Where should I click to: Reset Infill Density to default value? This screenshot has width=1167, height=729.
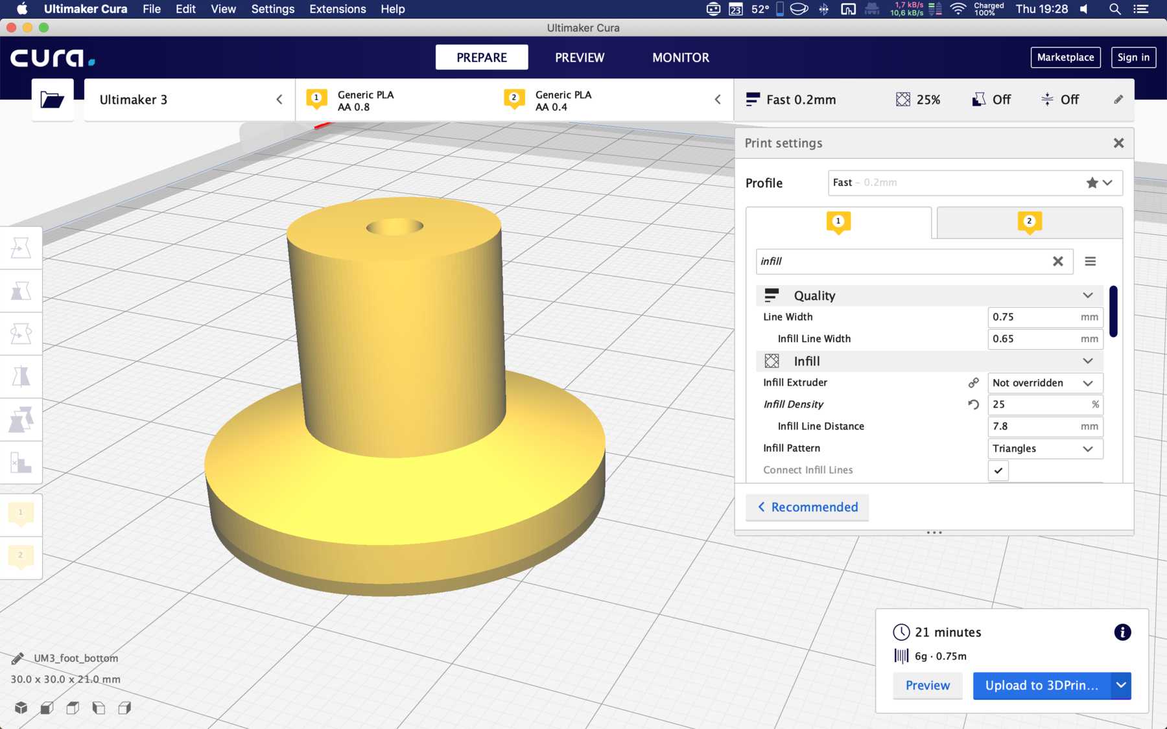tap(973, 404)
